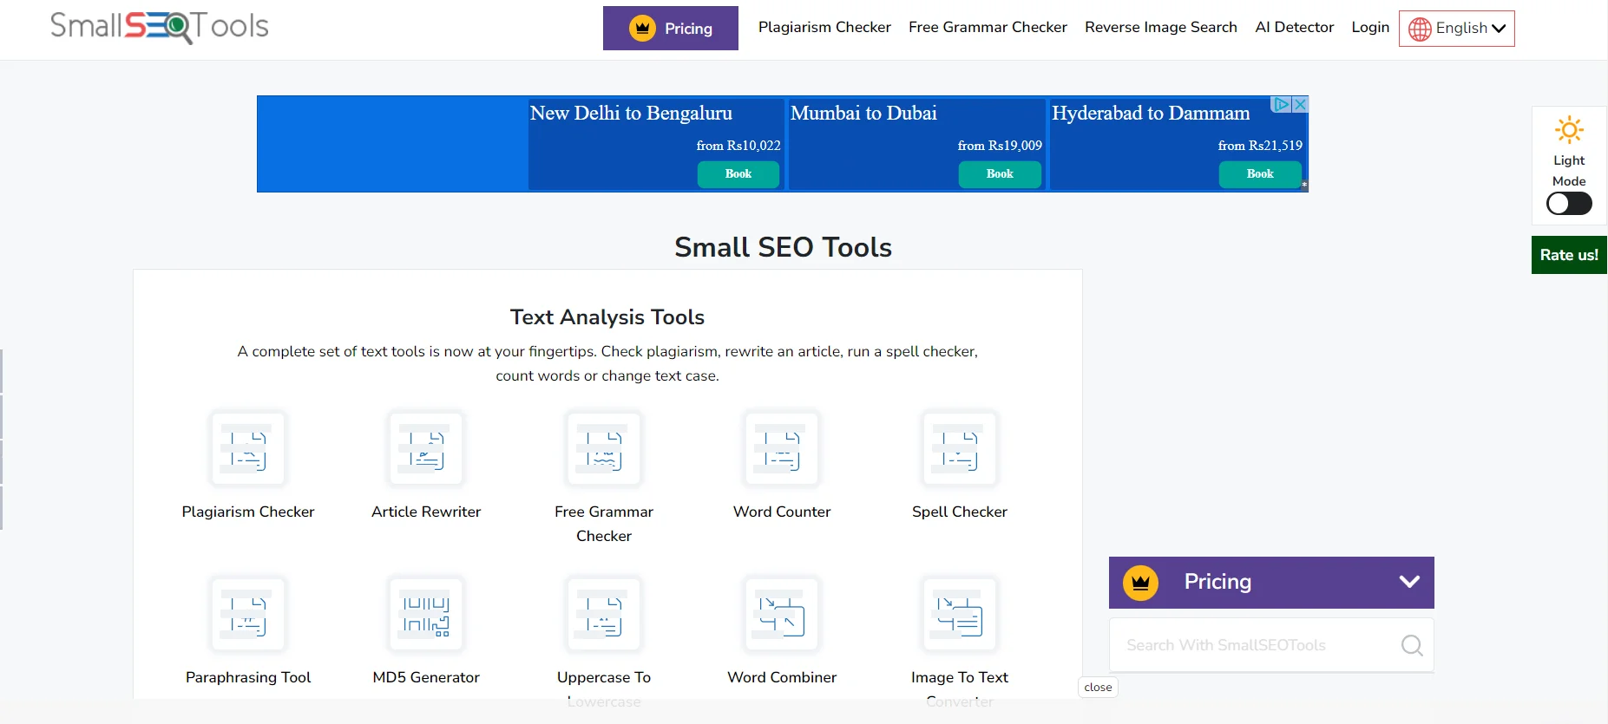Viewport: 1608px width, 724px height.
Task: Open the Uppercase To Lowercase icon
Action: pos(604,614)
